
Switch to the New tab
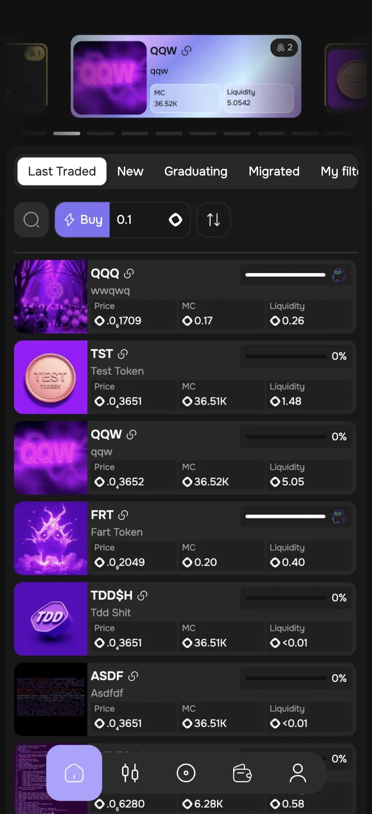(130, 171)
